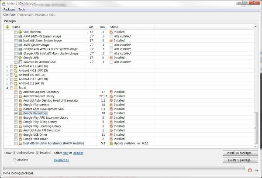Image resolution: width=262 pixels, height=178 pixels.
Task: Click the Intel x86 Atom System Image icon
Action: [20, 41]
